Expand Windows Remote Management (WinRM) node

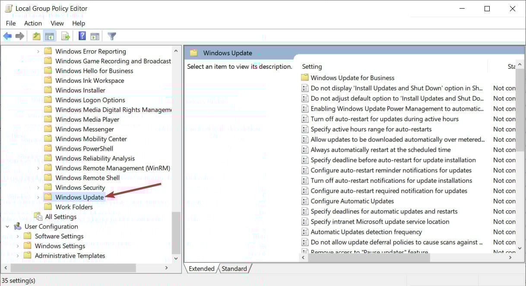(38, 168)
